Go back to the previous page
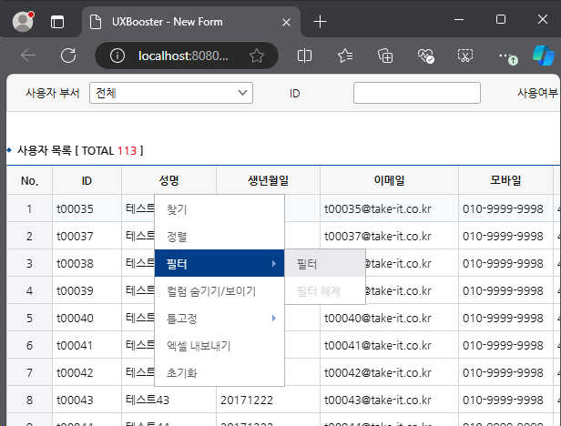The height and width of the screenshot is (426, 561). [x=28, y=56]
